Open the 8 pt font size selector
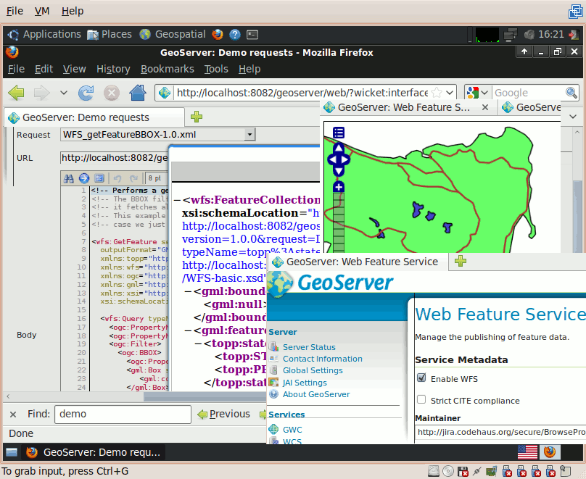586x479 pixels. pos(155,178)
